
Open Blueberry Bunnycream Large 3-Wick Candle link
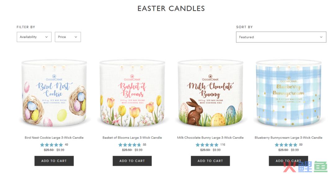(288, 137)
